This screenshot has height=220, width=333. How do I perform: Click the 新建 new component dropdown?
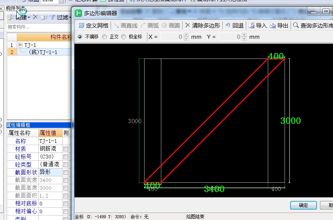point(19,17)
